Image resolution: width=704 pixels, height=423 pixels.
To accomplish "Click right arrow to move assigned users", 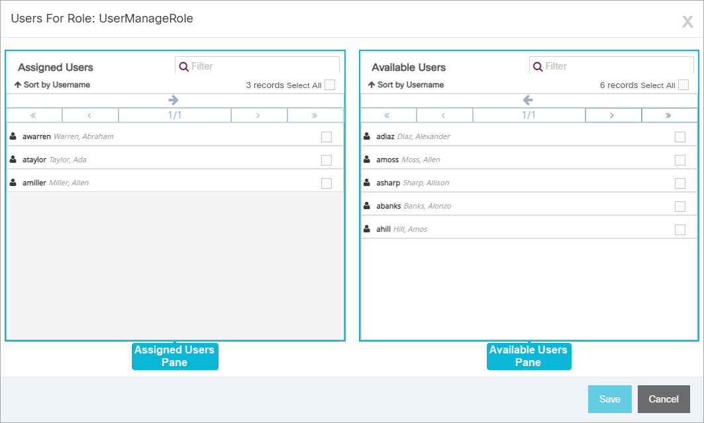I will coord(174,100).
